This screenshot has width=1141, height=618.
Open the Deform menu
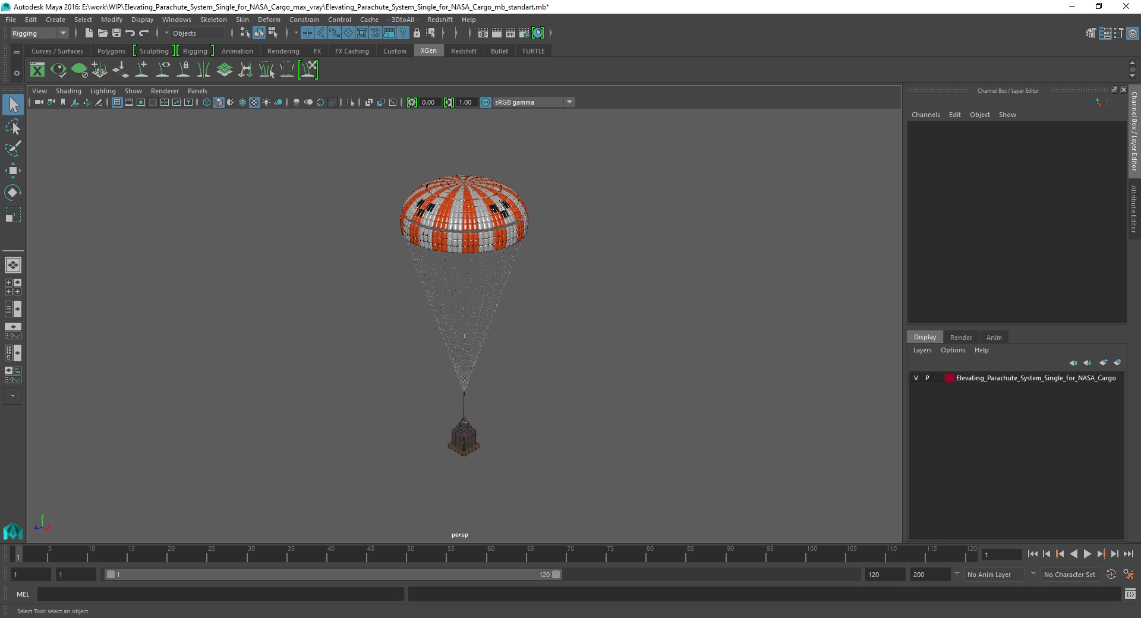click(x=269, y=20)
